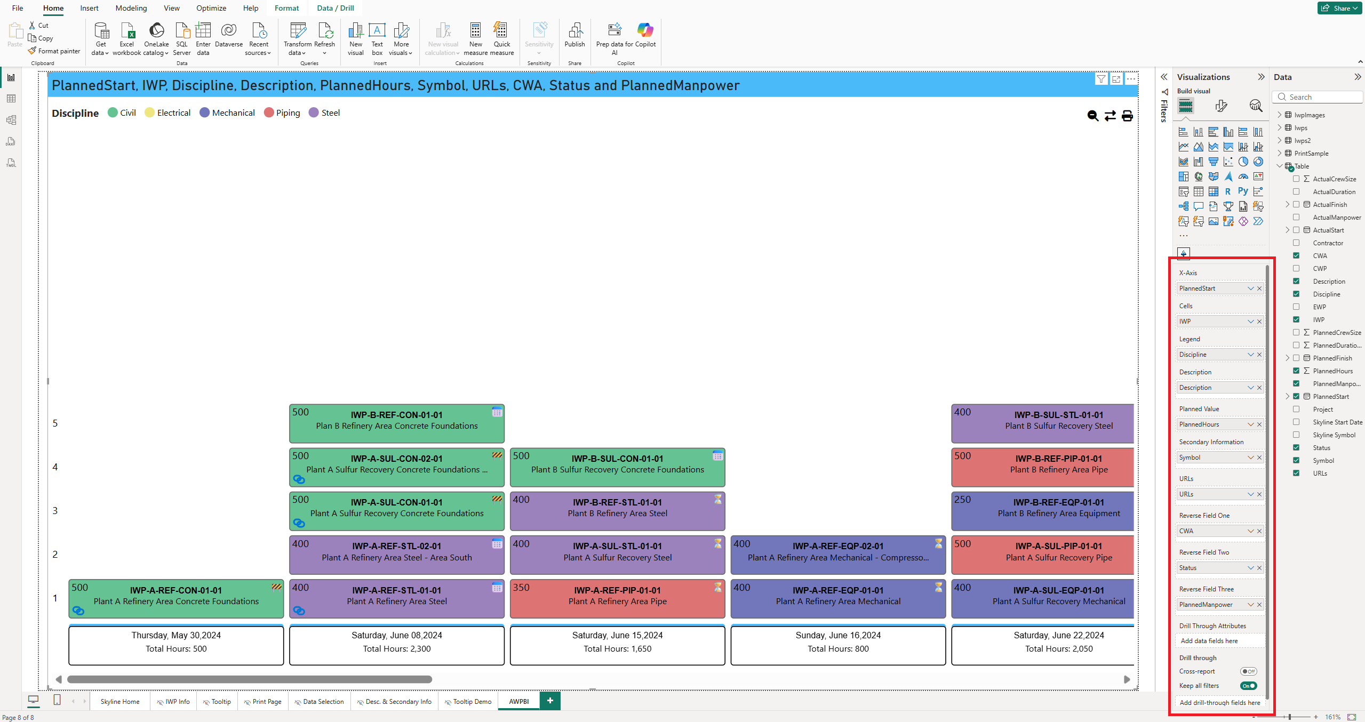
Task: Expand the PlannedFinish field hierarchy
Action: (1287, 358)
